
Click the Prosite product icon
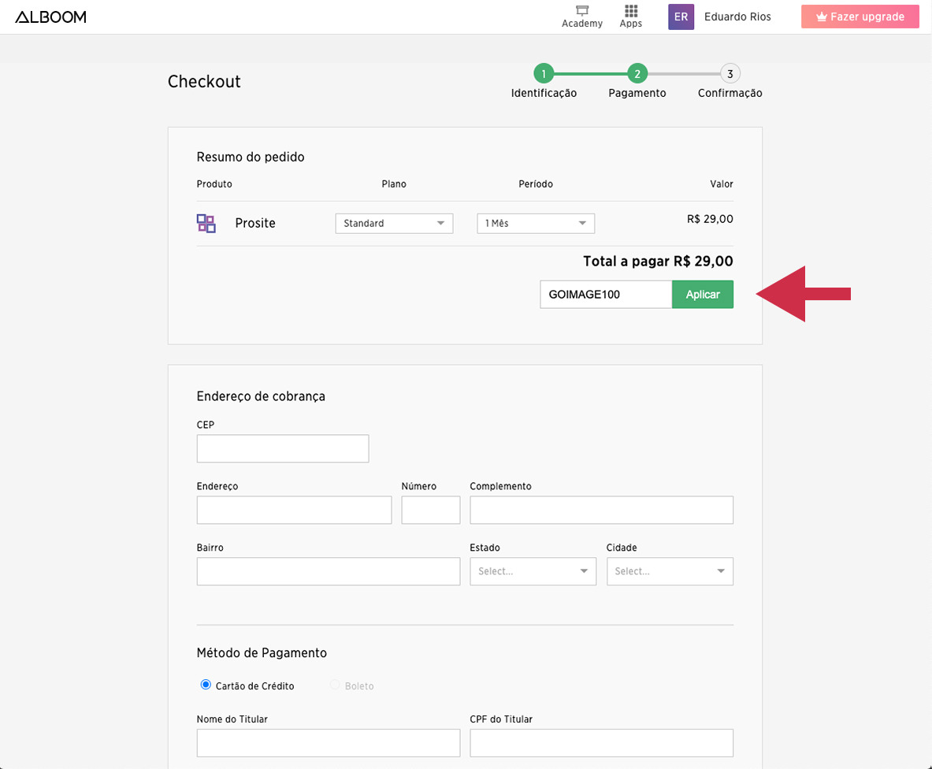pyautogui.click(x=206, y=223)
